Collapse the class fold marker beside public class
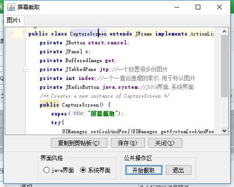Image resolution: width=234 pixels, height=187 pixels. [x=25, y=33]
